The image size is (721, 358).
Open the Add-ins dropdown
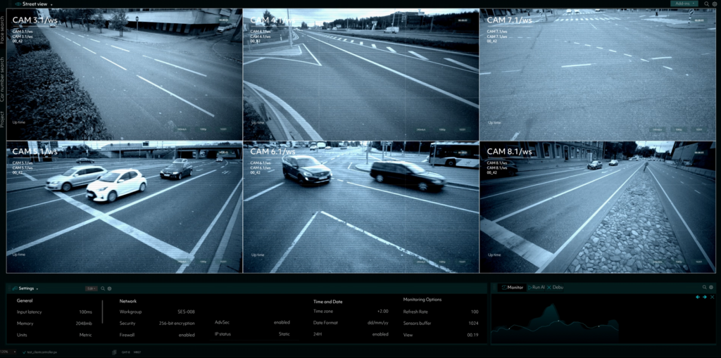(684, 4)
